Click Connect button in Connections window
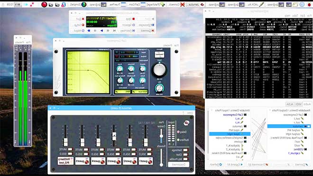The image size is (313, 176). 301,165
